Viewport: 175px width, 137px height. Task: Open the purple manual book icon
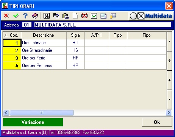click(35, 16)
